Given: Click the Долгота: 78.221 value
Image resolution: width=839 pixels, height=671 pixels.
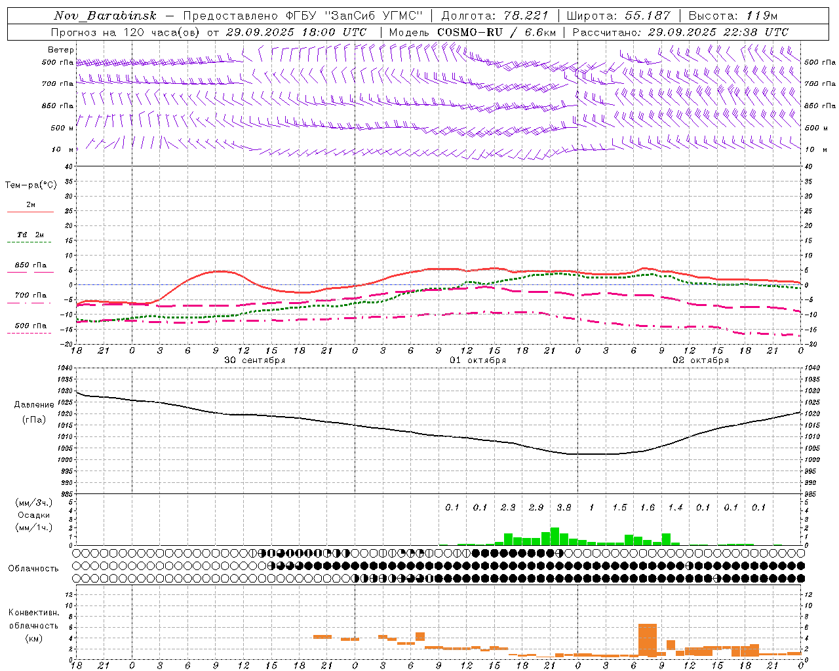Looking at the screenshot, I should pyautogui.click(x=496, y=16).
